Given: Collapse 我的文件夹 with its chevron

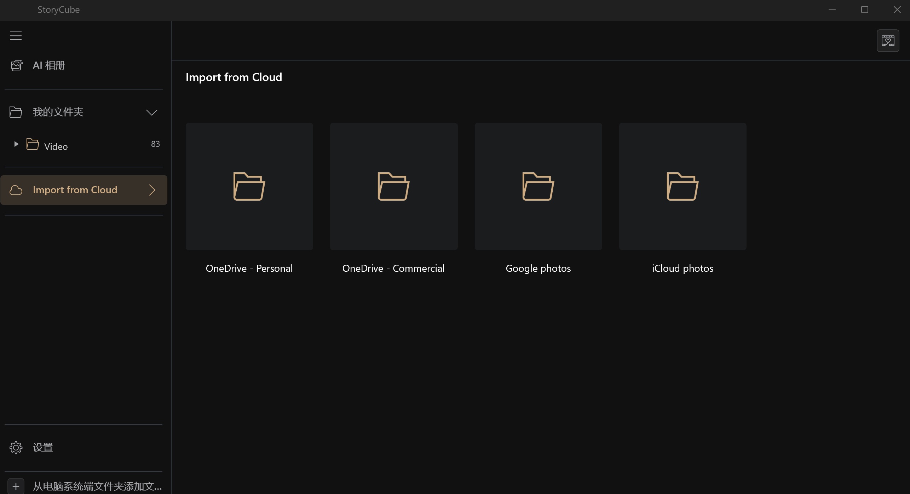Looking at the screenshot, I should tap(152, 113).
